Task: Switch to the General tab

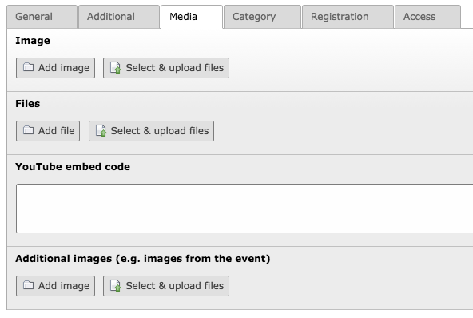Action: (42, 17)
